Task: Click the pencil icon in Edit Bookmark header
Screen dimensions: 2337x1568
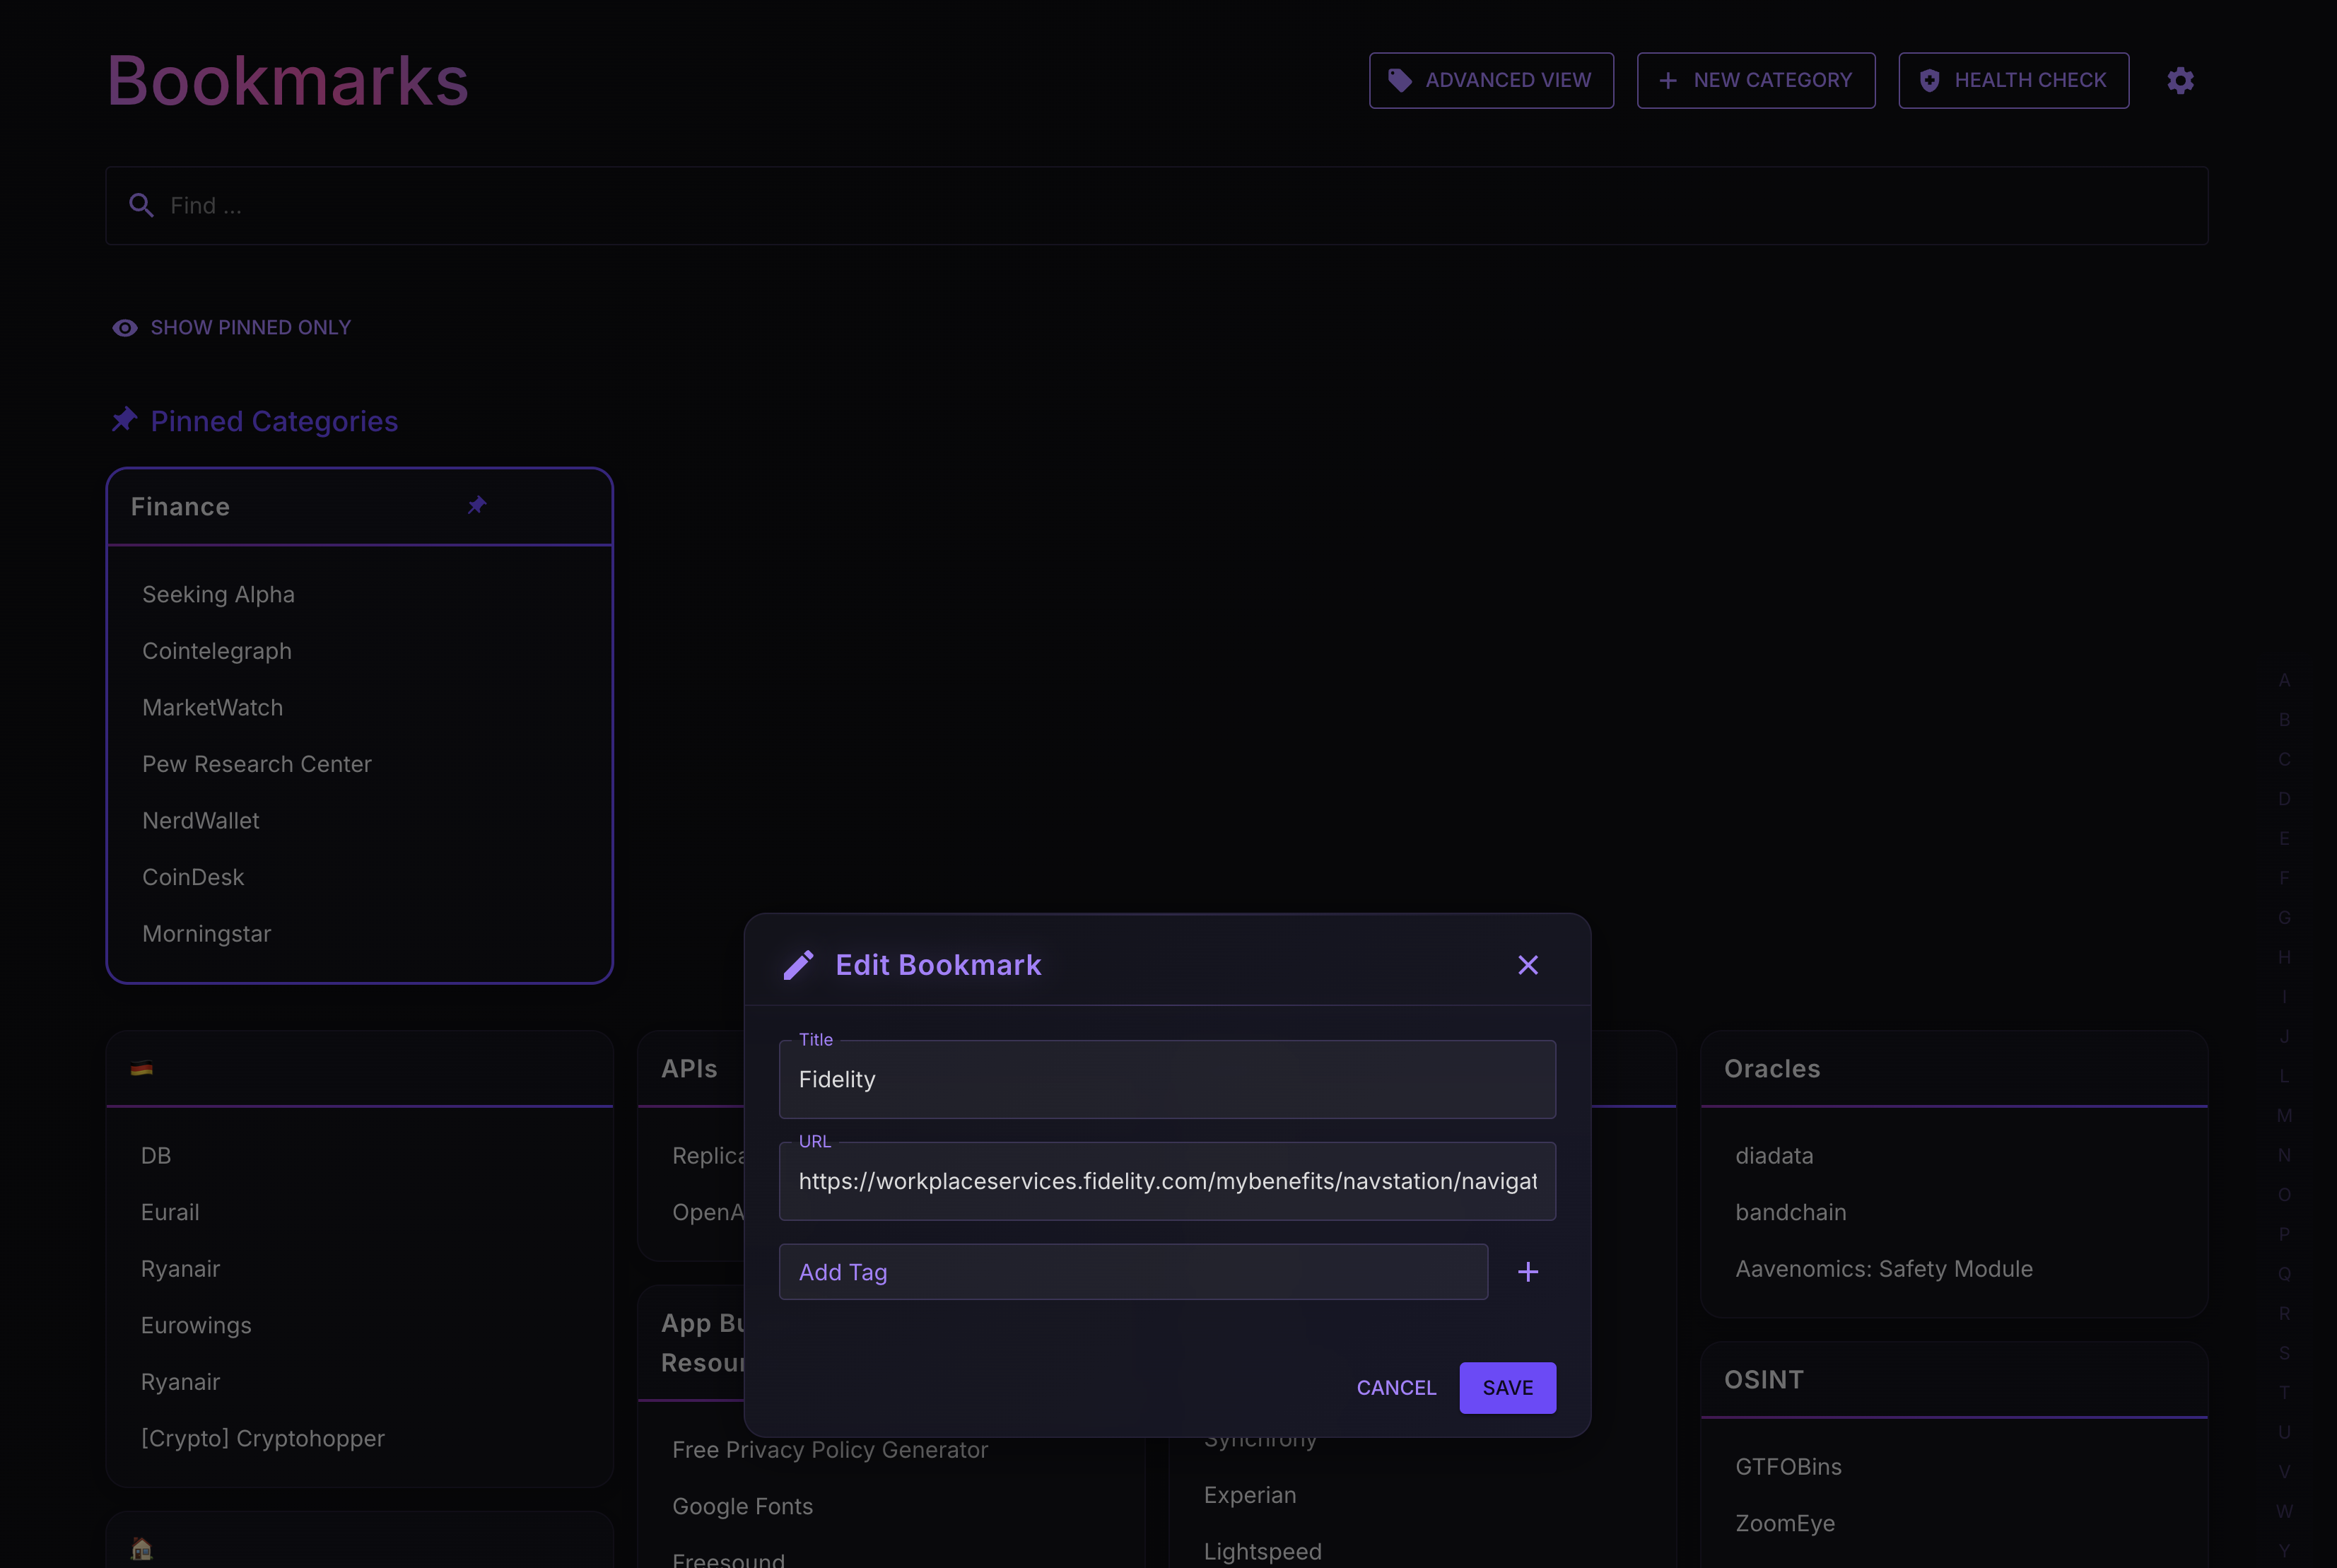Action: [798, 965]
